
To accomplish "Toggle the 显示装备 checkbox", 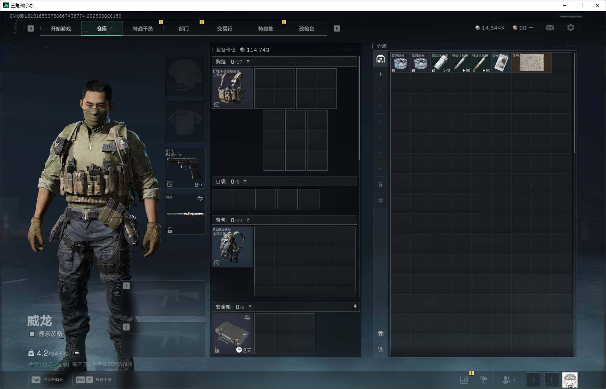I will 32,334.
